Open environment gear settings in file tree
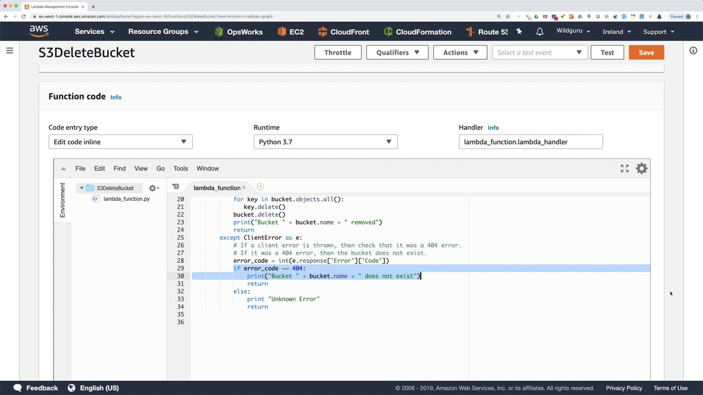The height and width of the screenshot is (395, 703). coord(153,188)
